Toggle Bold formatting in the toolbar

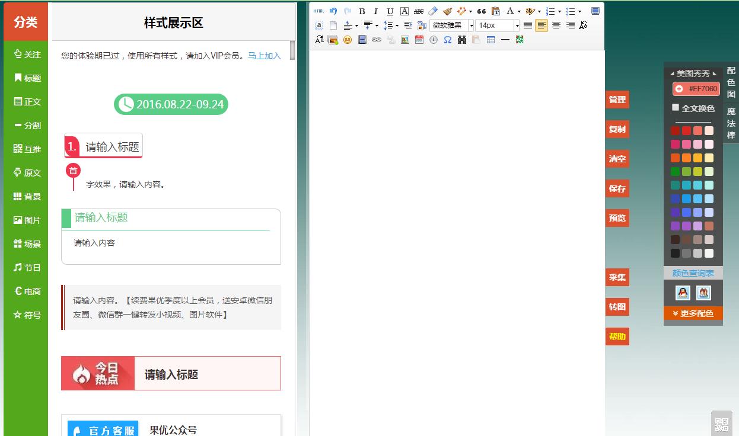(362, 11)
